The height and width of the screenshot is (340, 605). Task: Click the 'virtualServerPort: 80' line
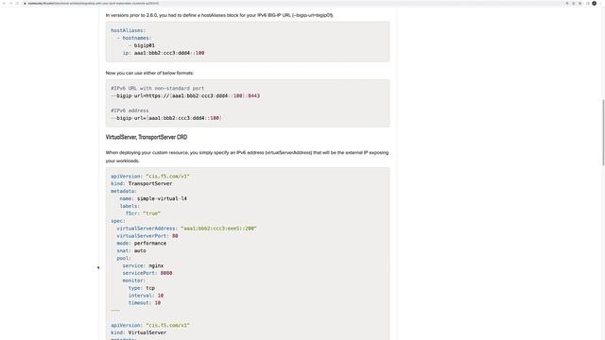(x=147, y=235)
